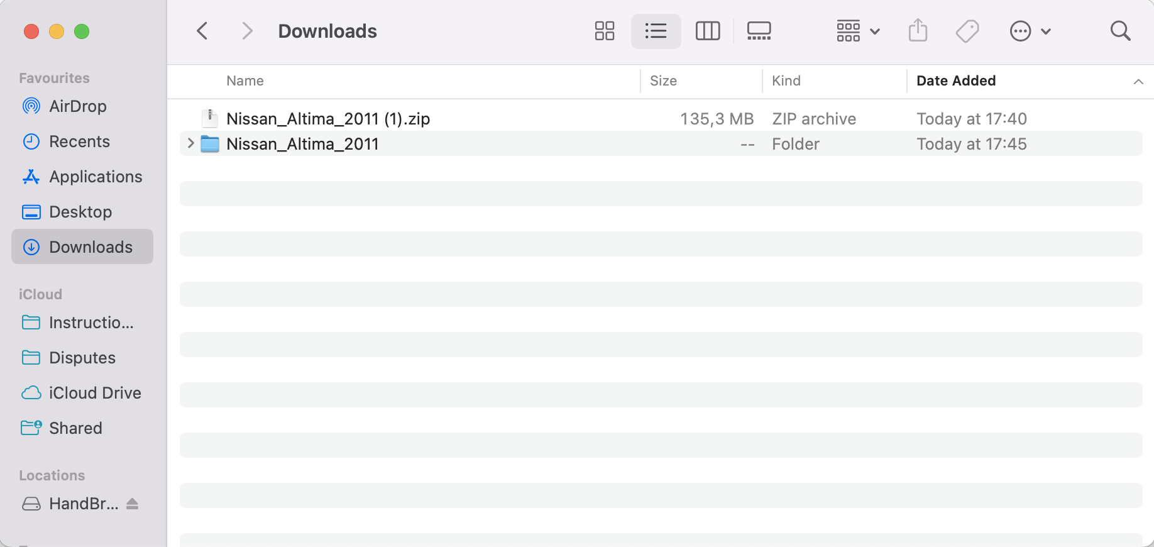Click the zip archive file icon
Screen dimensions: 1154x547
[x=210, y=118]
